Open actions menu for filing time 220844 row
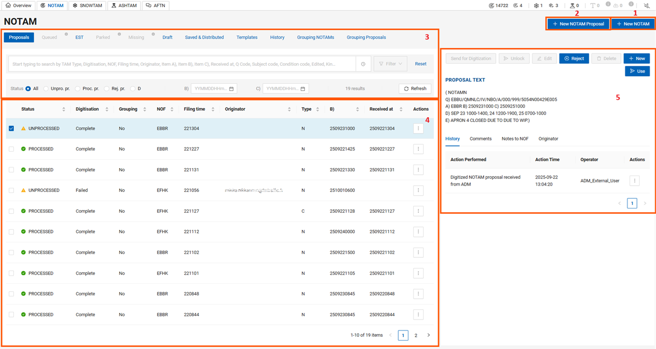 tap(418, 315)
